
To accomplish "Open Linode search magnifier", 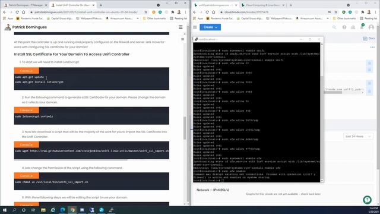I will 334,27.
